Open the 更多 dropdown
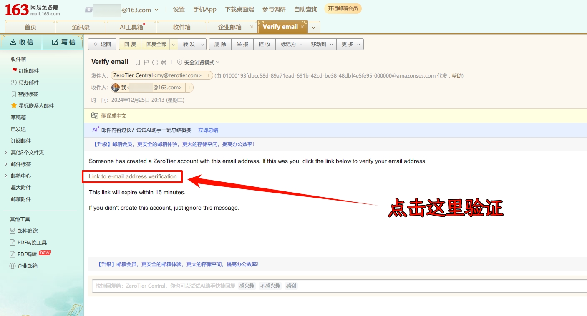This screenshot has height=316, width=587. pos(350,44)
